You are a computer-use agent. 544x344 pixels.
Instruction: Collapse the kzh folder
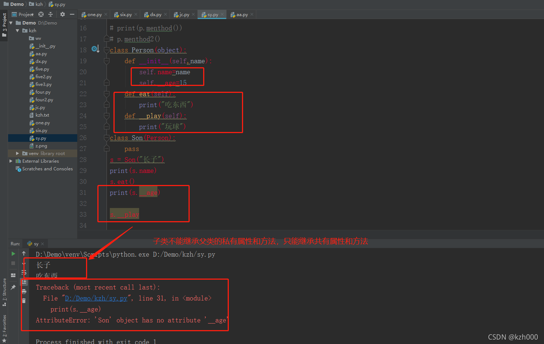coord(16,30)
